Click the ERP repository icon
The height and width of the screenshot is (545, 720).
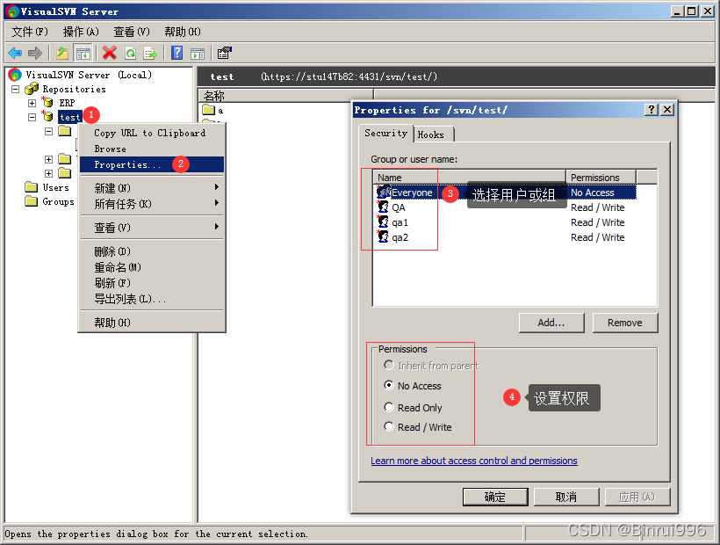[47, 102]
